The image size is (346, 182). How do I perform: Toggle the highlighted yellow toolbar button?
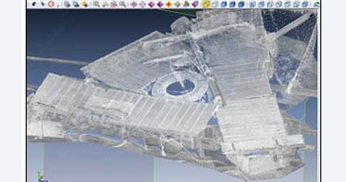click(x=206, y=4)
